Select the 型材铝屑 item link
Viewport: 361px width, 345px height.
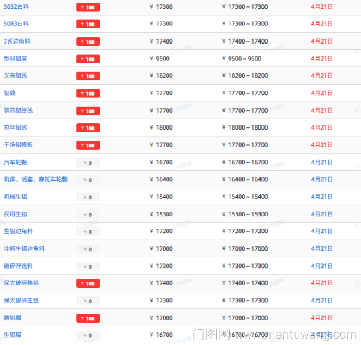point(16,59)
